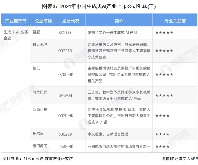Select stock code '002230'
The height and width of the screenshot is (165, 198).
click(65, 51)
